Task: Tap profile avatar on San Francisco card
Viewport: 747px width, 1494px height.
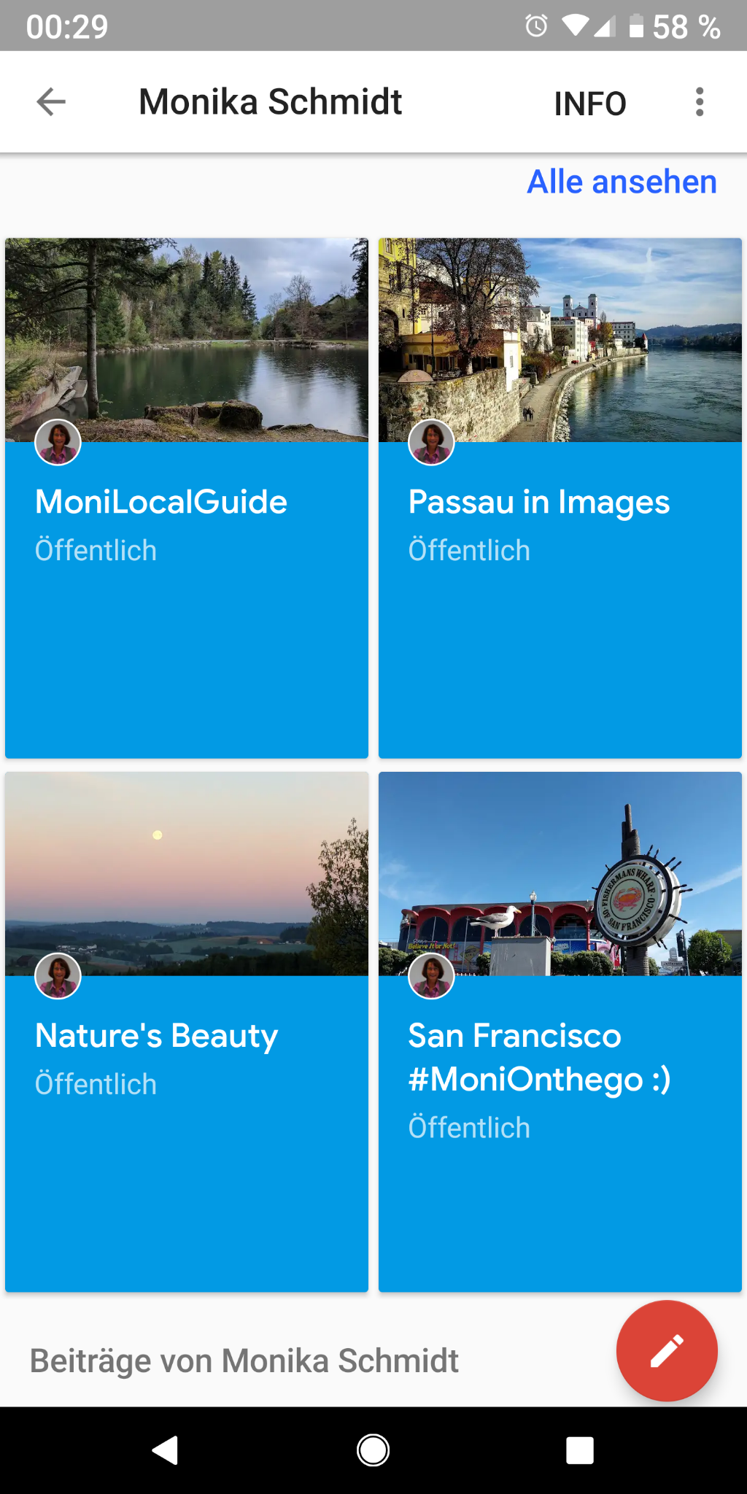Action: tap(431, 975)
